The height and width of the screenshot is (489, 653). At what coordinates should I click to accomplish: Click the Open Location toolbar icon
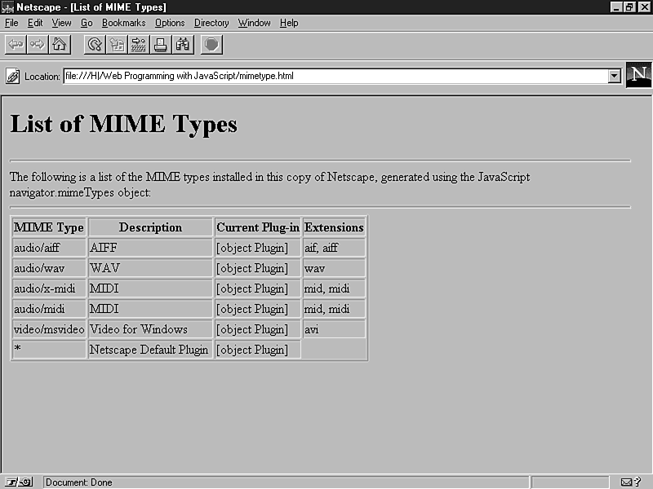pyautogui.click(x=139, y=44)
